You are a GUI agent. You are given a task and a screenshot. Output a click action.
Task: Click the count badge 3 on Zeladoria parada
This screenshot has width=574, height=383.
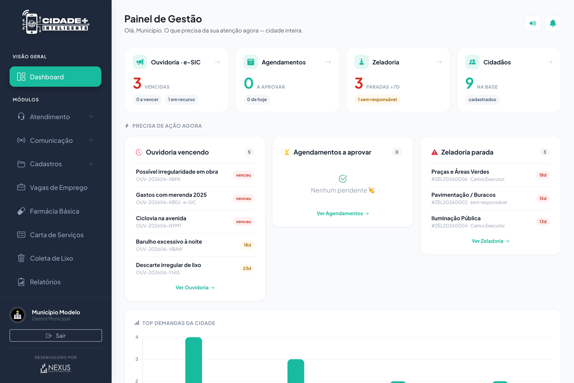545,152
